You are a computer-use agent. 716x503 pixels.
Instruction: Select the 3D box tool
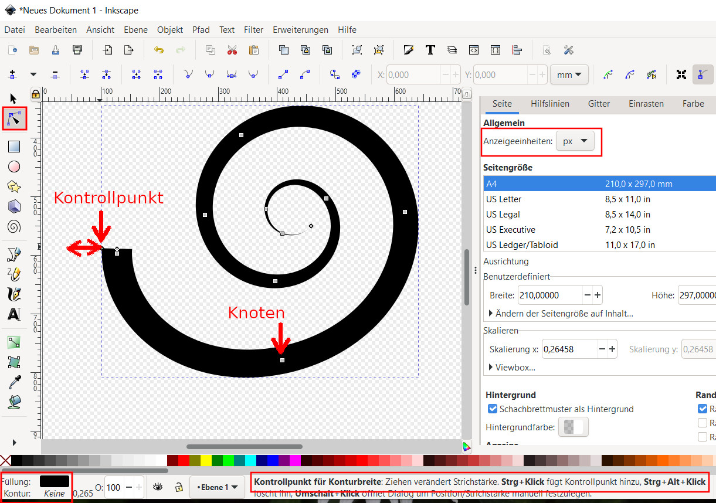[x=14, y=206]
